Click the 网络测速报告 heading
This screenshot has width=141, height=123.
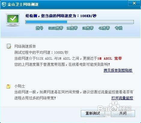click(x=25, y=46)
